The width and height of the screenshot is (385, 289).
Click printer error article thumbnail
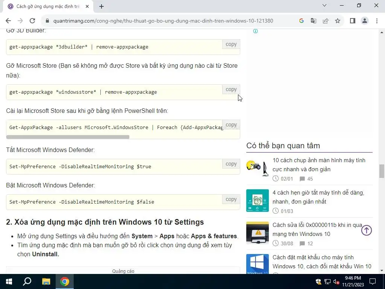coord(258,233)
